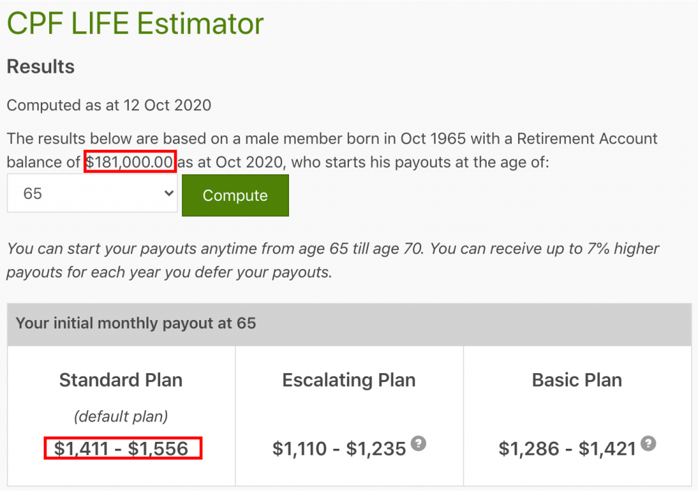This screenshot has width=698, height=491.
Task: Click the Your initial monthly payout header
Action: pos(136,323)
